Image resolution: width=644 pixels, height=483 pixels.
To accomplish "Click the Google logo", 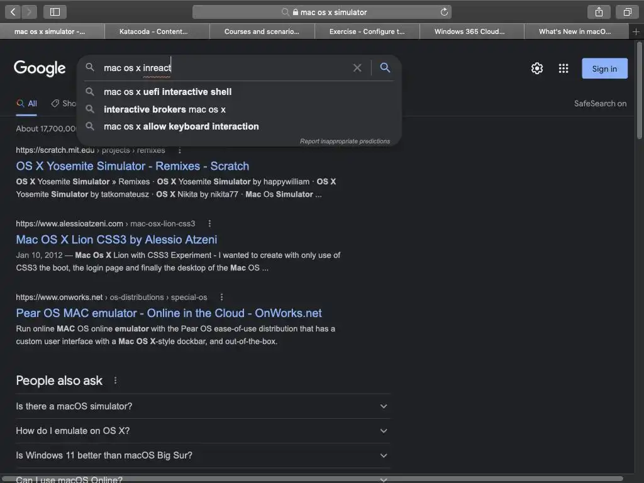I will pos(40,68).
